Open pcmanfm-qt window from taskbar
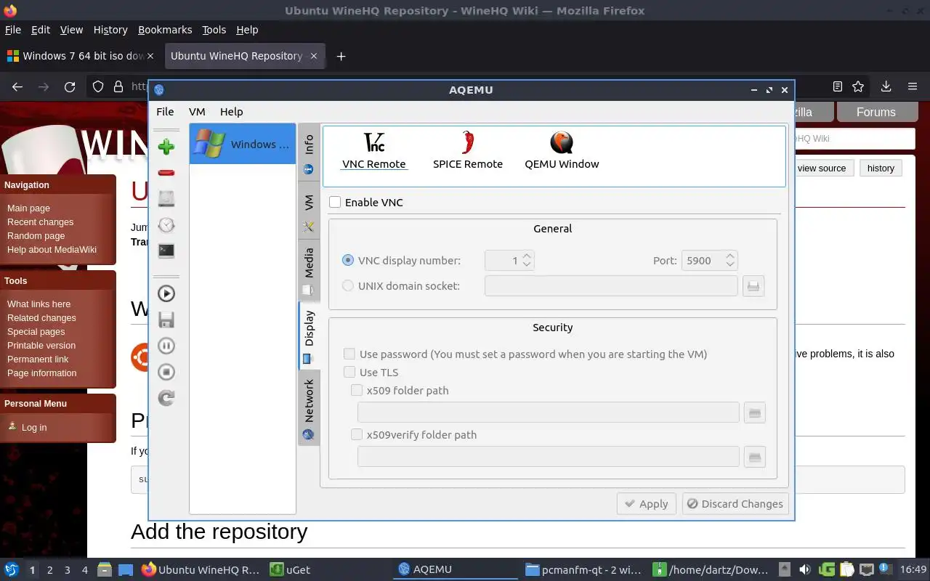 pos(583,569)
